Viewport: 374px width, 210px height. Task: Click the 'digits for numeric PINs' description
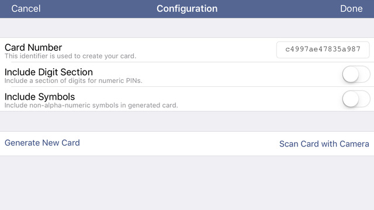tap(74, 80)
